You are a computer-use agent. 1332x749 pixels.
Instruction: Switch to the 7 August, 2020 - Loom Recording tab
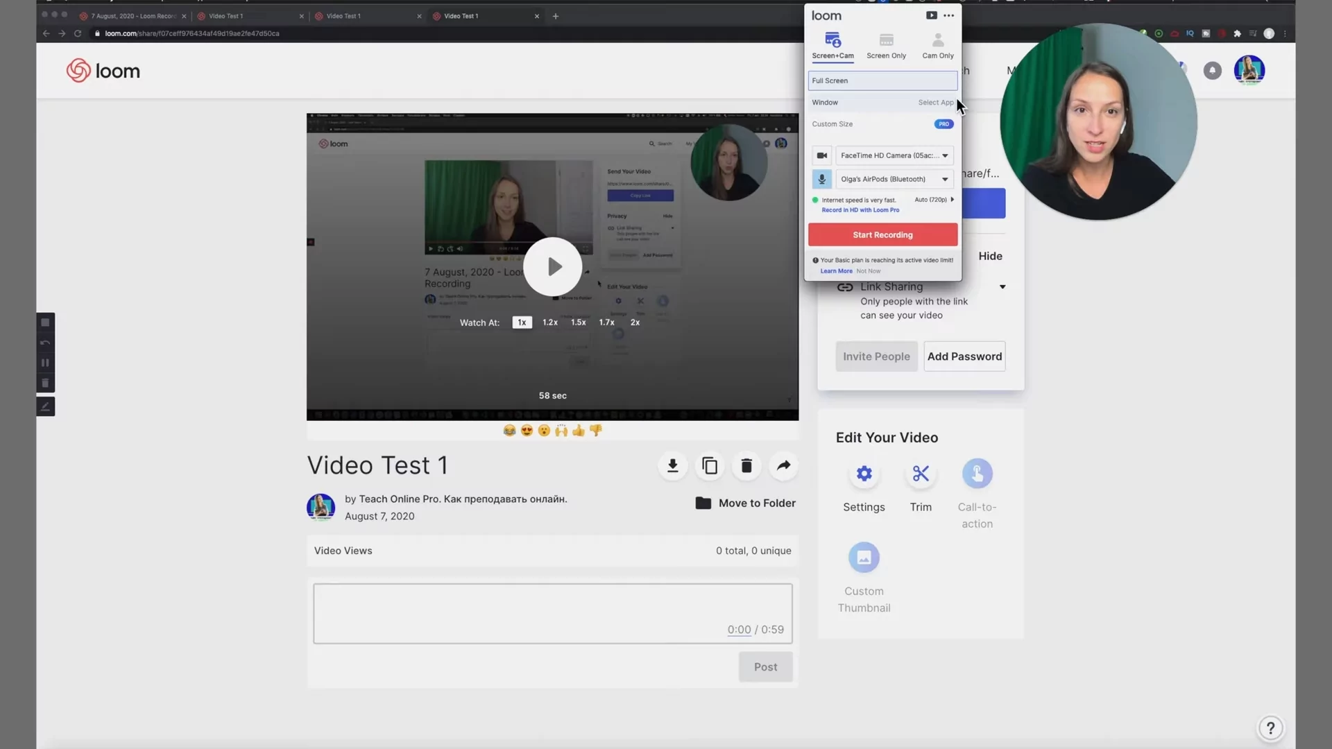point(133,16)
